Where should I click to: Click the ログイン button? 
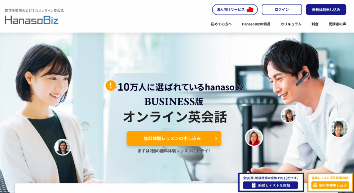pyautogui.click(x=282, y=10)
